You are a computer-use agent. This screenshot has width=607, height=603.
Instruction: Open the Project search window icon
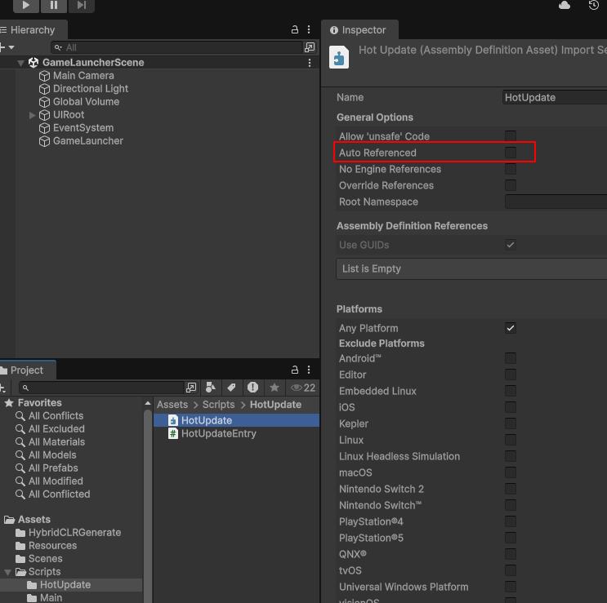[x=191, y=388]
